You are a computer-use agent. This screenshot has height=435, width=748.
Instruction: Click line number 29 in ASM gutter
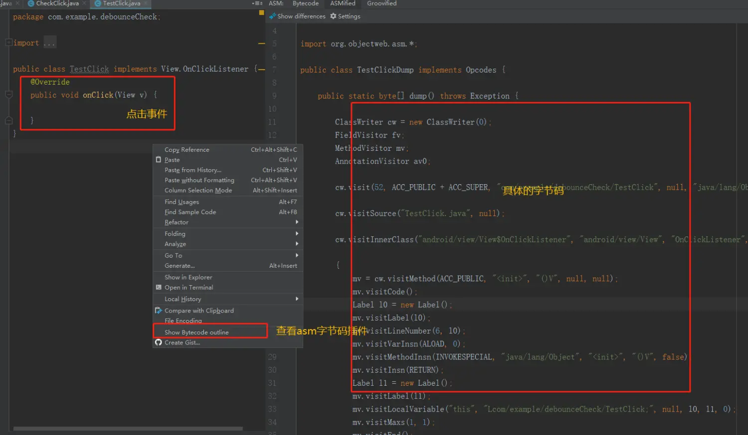pyautogui.click(x=272, y=357)
